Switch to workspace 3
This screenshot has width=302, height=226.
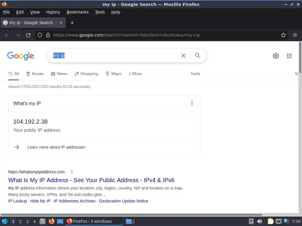coord(27,222)
